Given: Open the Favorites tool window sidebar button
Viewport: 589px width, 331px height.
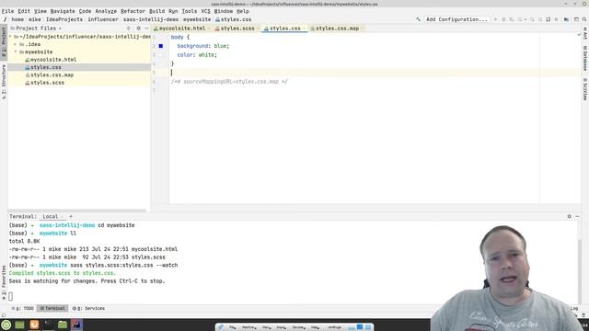Looking at the screenshot, I should point(4,282).
